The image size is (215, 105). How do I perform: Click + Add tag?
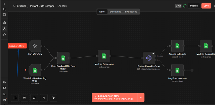[62, 6]
